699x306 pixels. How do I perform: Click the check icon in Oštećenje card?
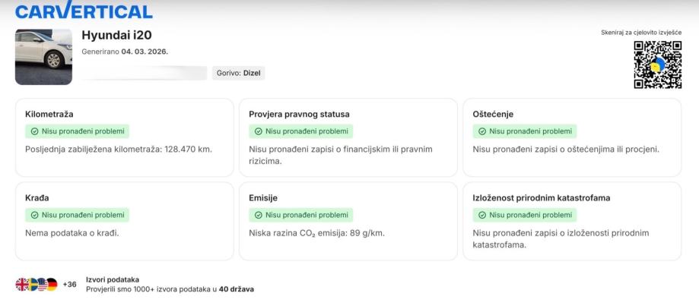click(481, 131)
